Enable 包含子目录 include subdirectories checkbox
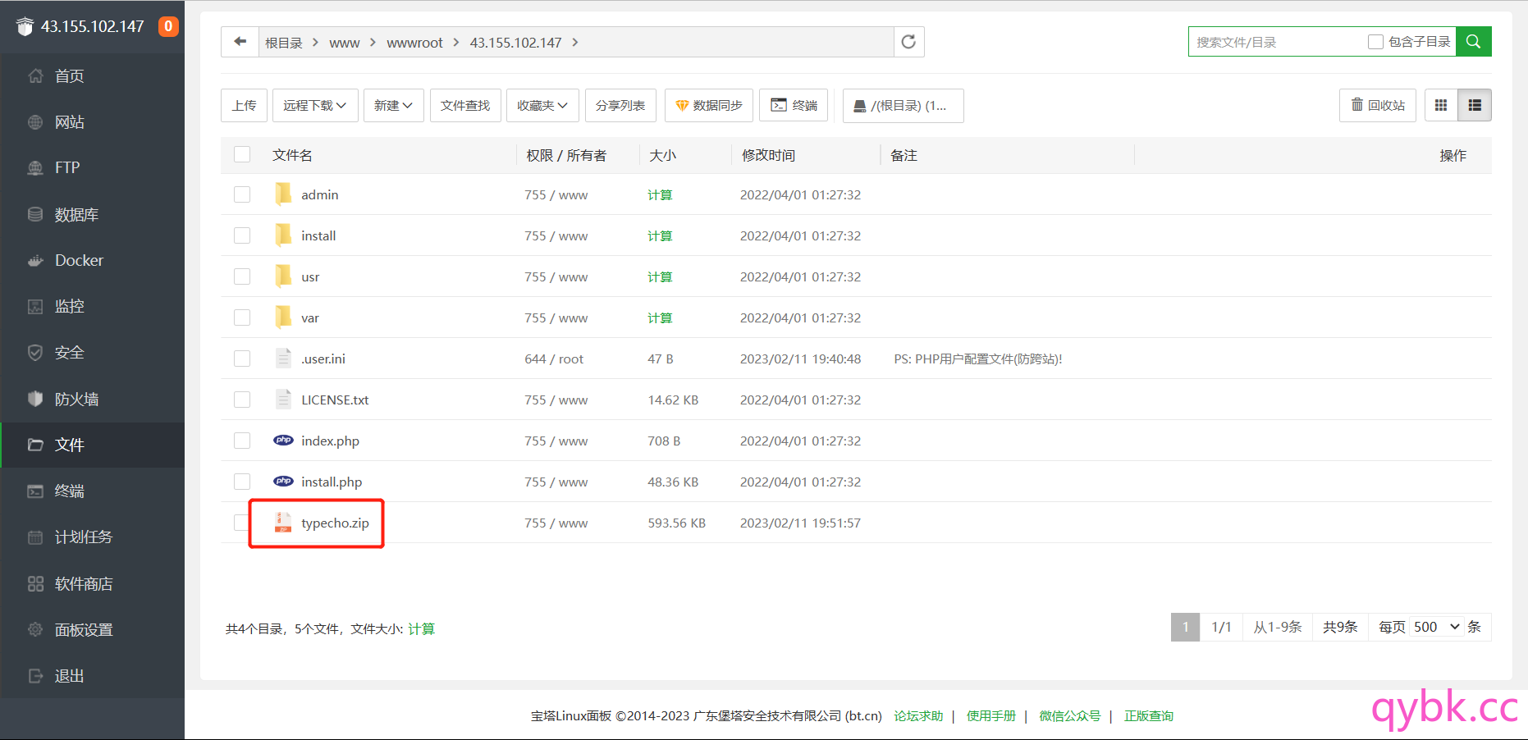 pos(1376,42)
